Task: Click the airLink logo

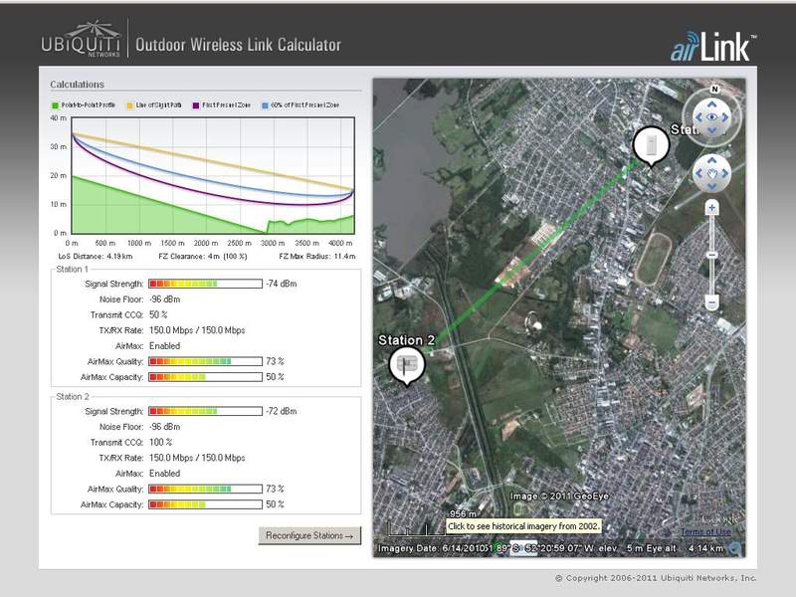Action: (713, 47)
